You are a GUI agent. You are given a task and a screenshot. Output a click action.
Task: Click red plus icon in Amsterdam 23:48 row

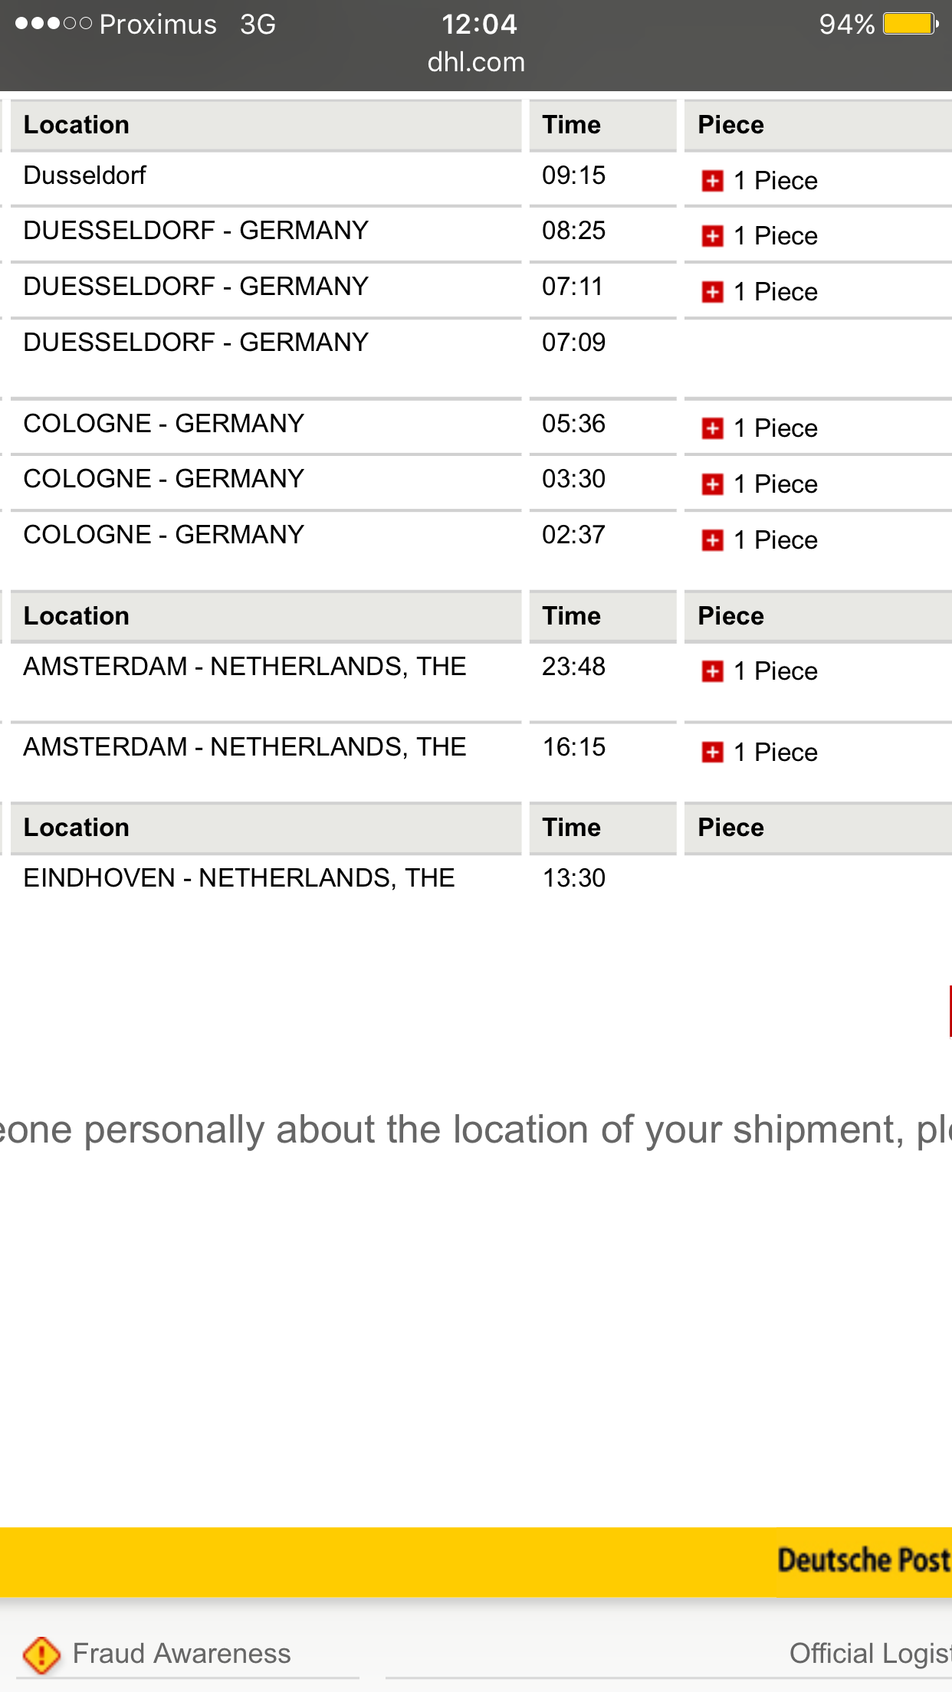pos(712,671)
